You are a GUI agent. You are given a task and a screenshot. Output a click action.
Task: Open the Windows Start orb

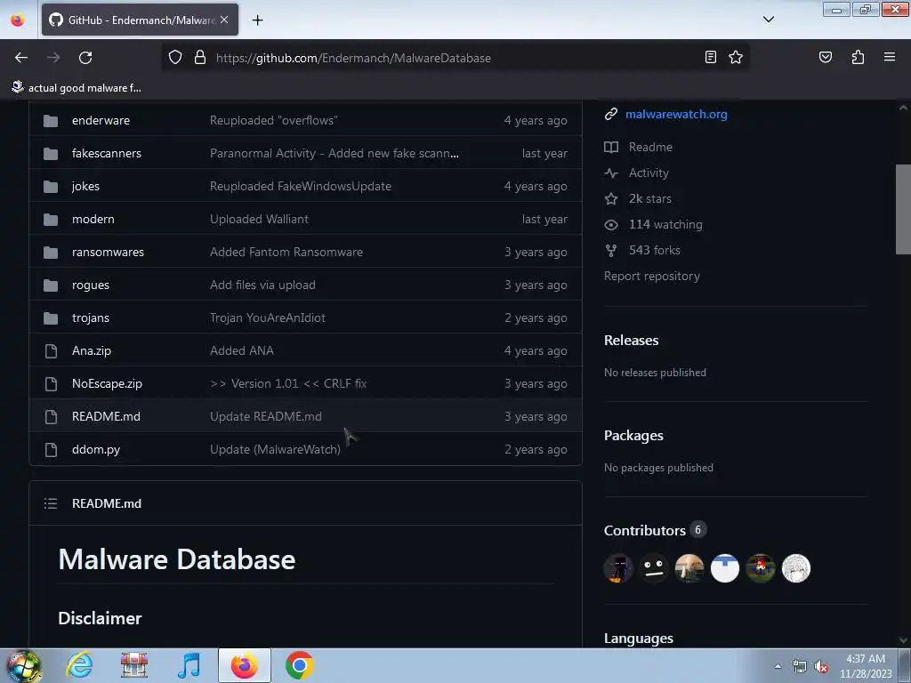[24, 665]
